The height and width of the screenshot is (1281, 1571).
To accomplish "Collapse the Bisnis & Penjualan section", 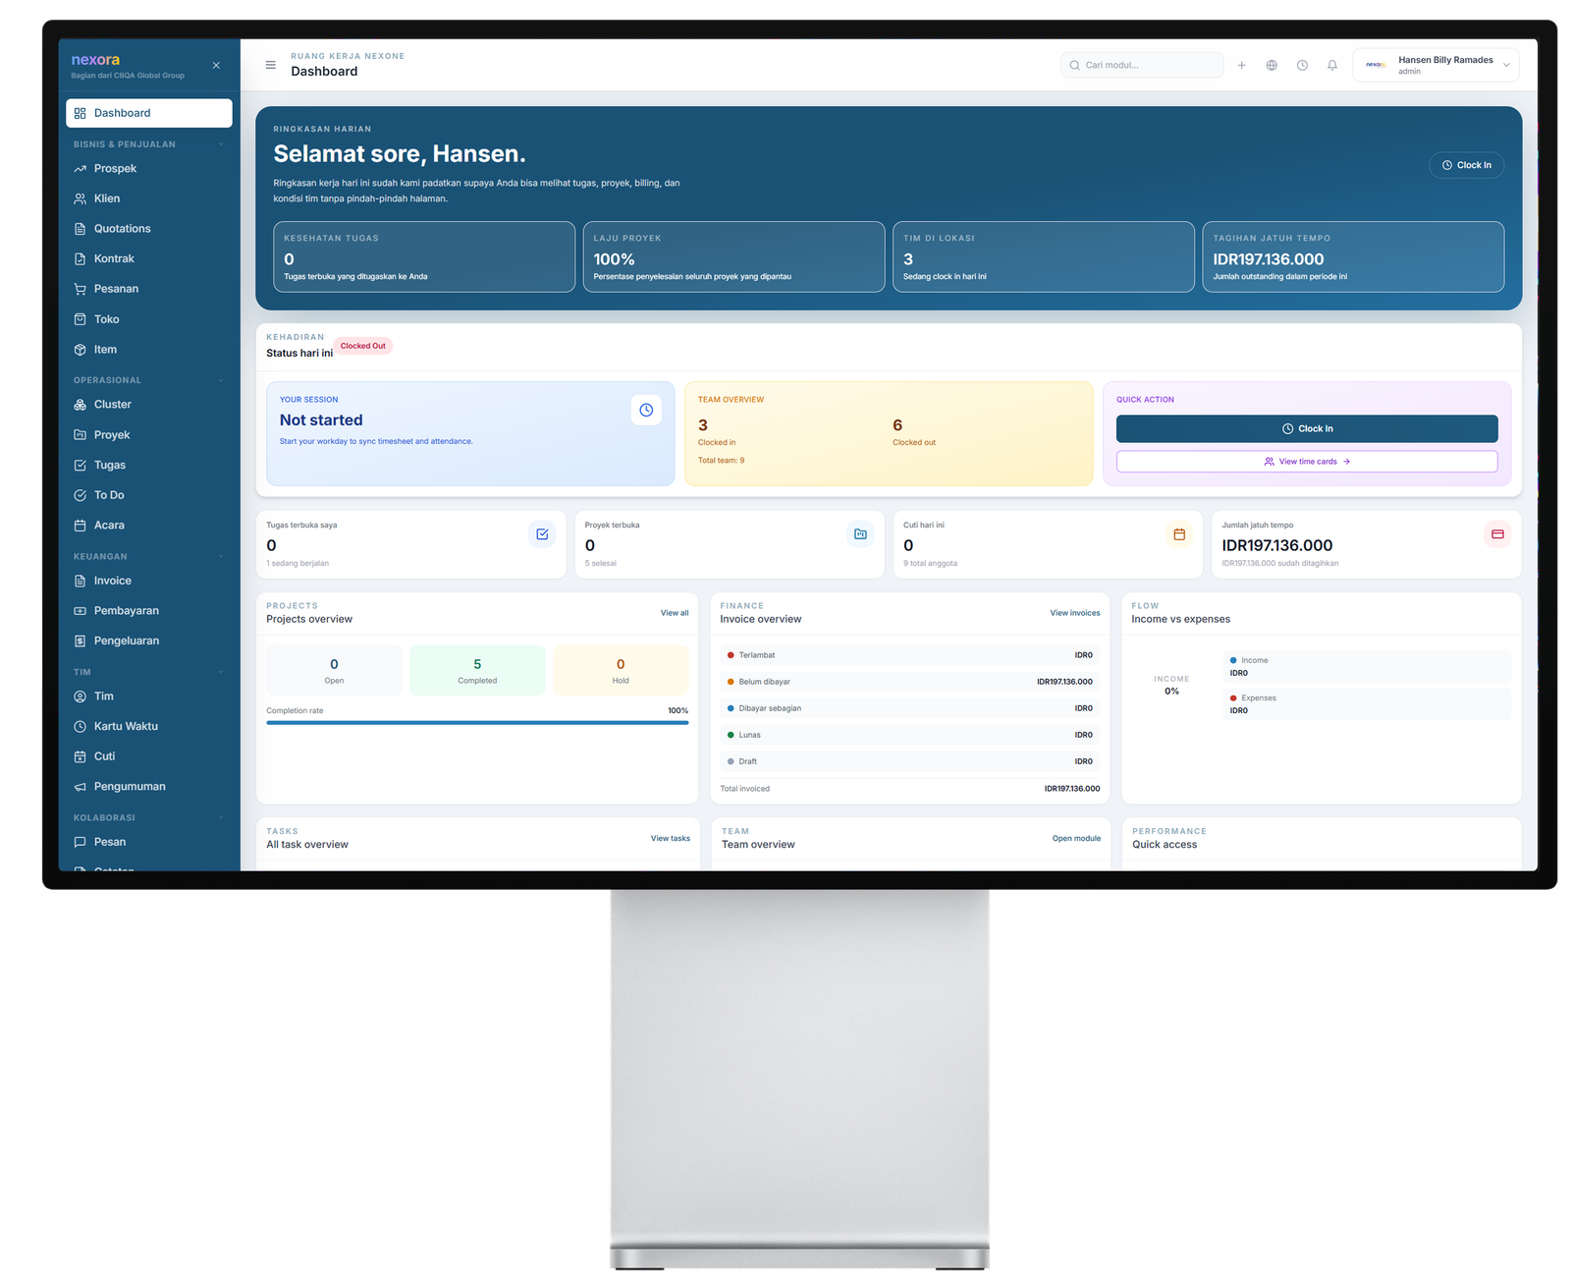I will 221,144.
